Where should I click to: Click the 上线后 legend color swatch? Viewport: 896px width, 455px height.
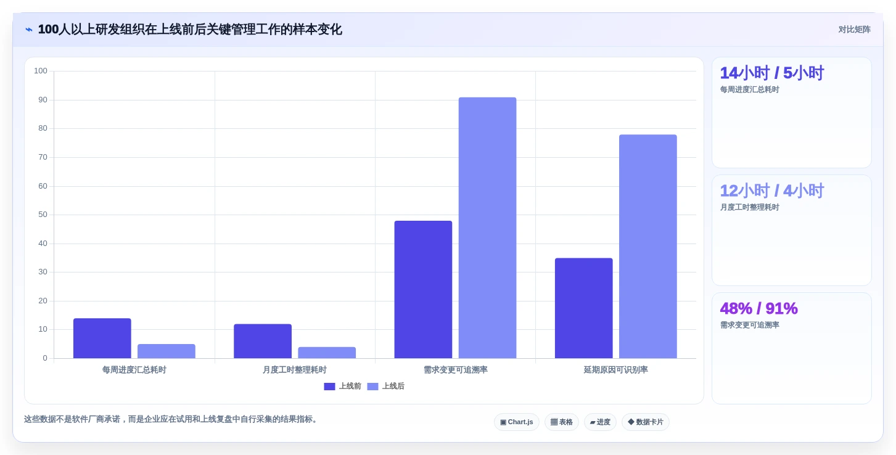(x=372, y=387)
